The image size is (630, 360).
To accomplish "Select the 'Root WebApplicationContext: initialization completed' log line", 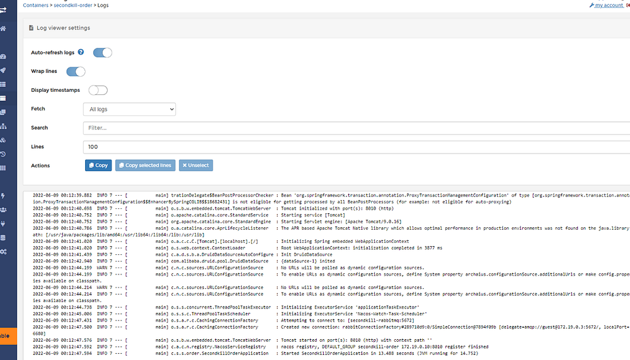I will coord(238,248).
